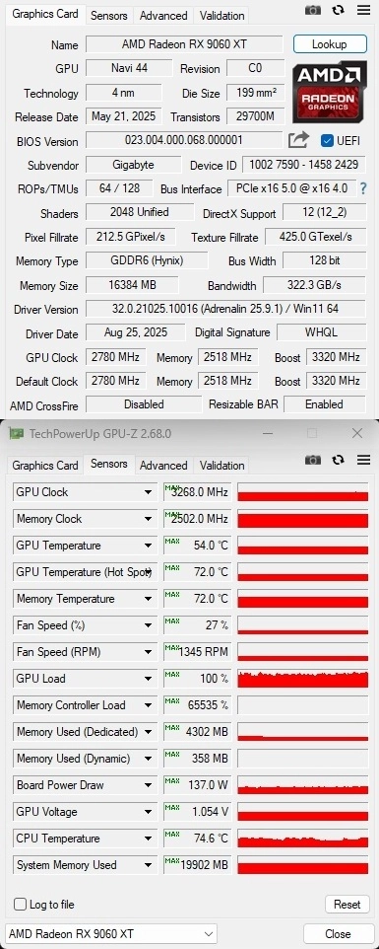This screenshot has width=379, height=949.
Task: Open the hamburger menu in top panel
Action: (363, 10)
